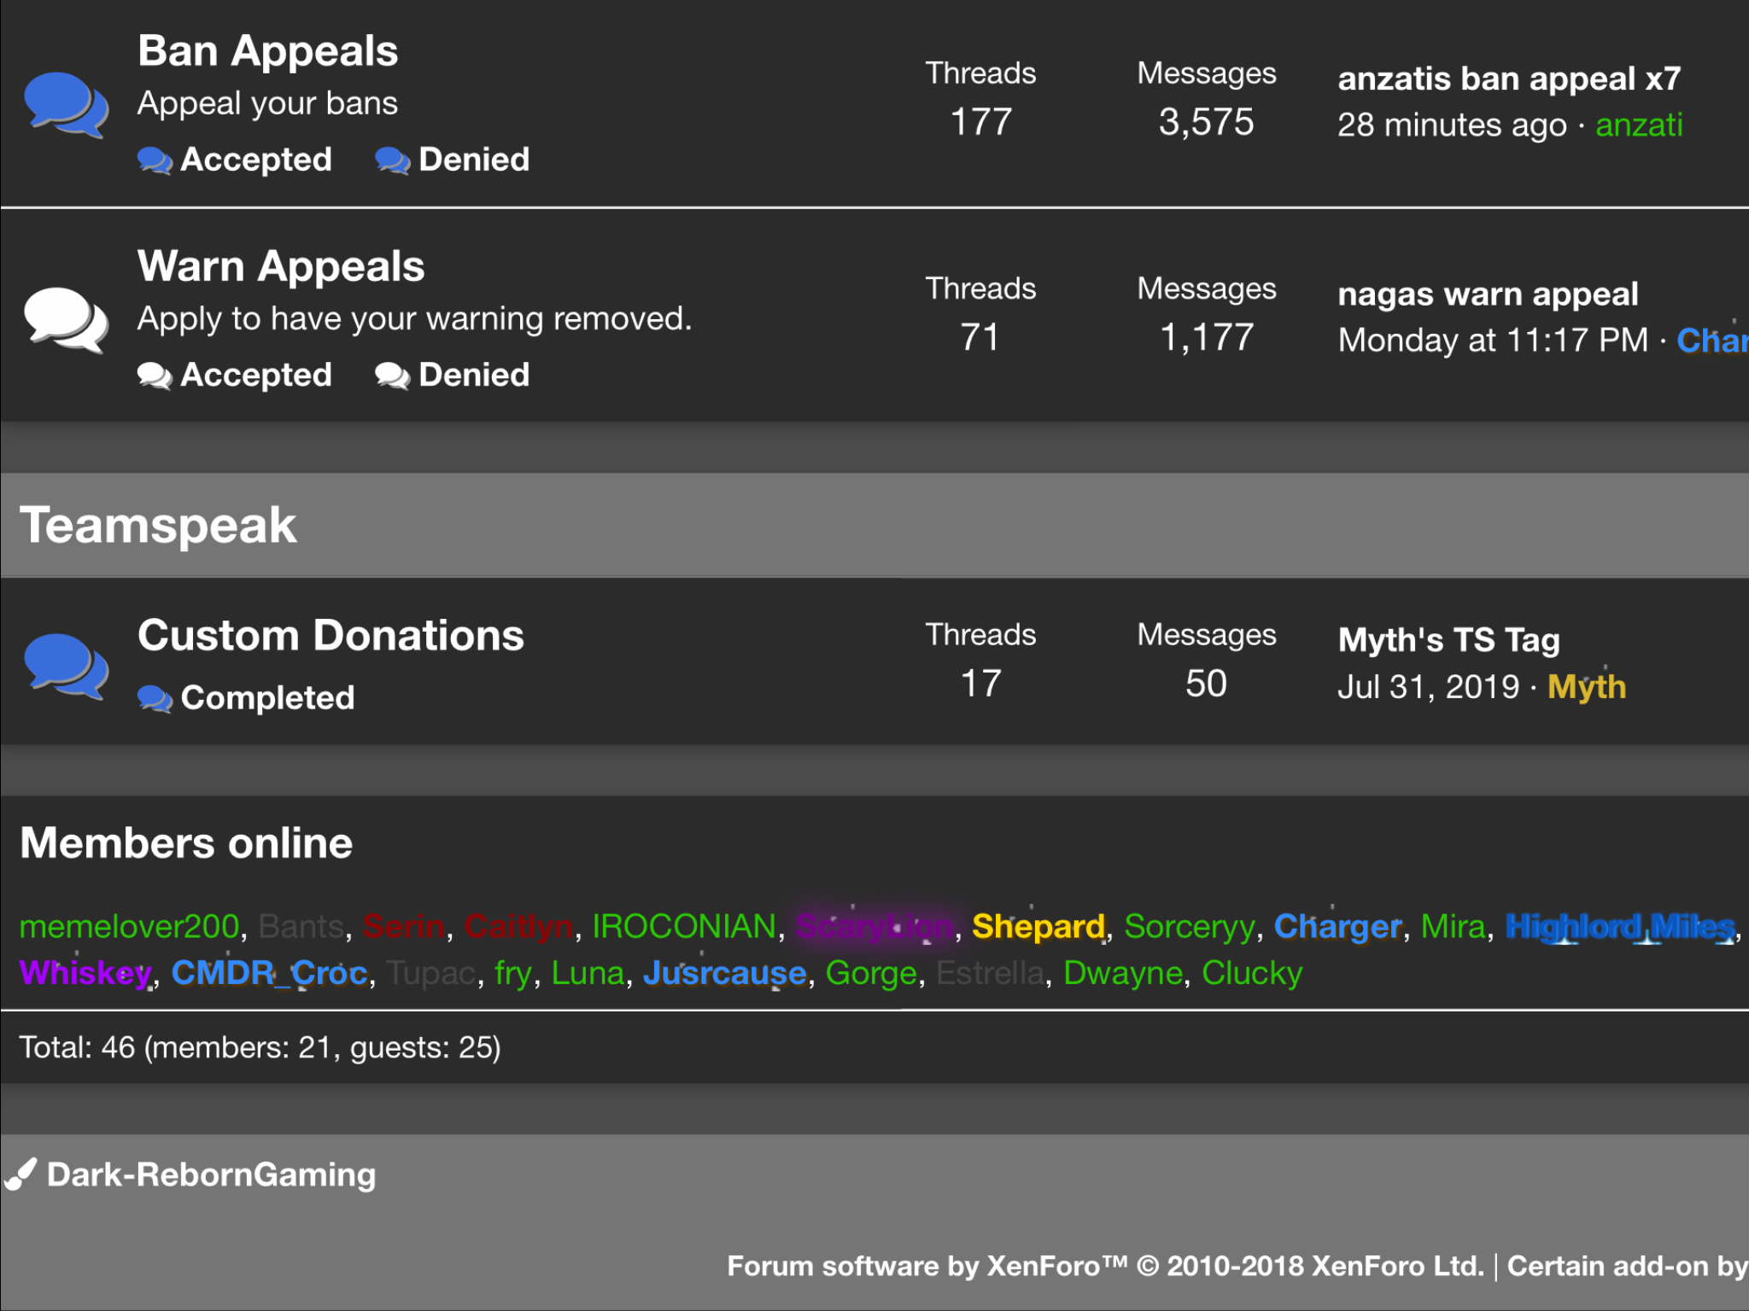Open the nagas warn appeal thread
Image resolution: width=1749 pixels, height=1311 pixels.
point(1488,294)
